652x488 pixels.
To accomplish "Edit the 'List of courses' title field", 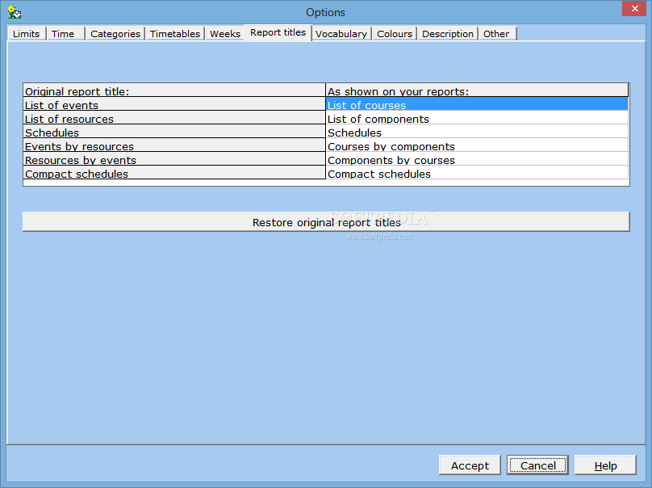I will pos(477,104).
